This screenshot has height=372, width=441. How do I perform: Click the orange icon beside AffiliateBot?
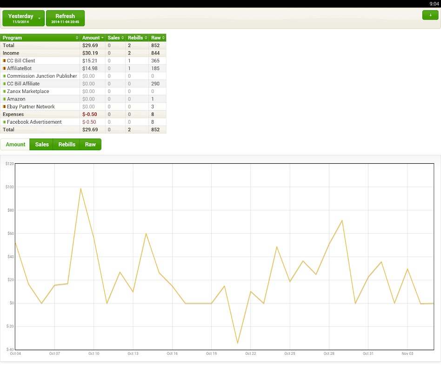4,68
